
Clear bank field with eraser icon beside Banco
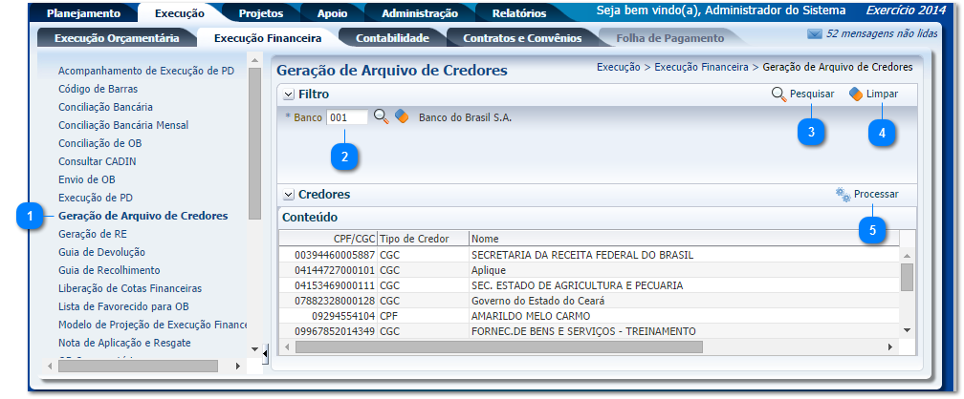coord(402,116)
